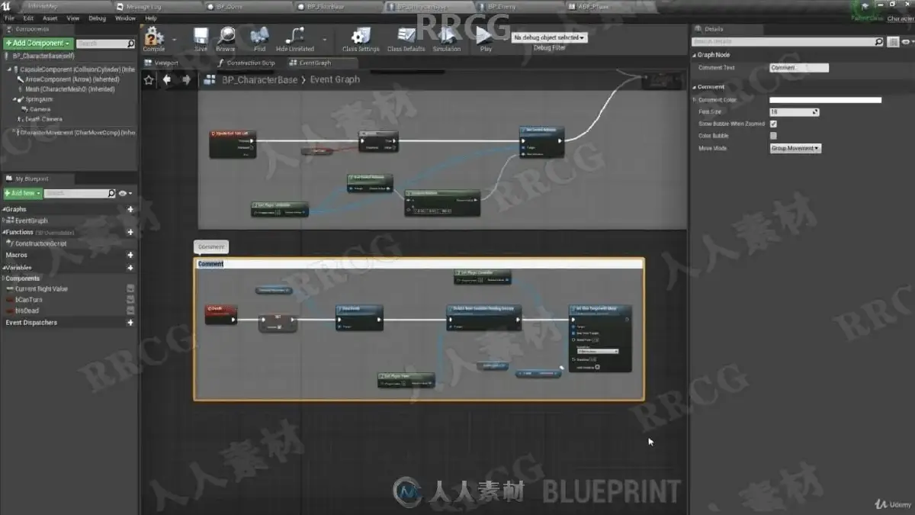Collapse the Comment details section

[x=695, y=87]
